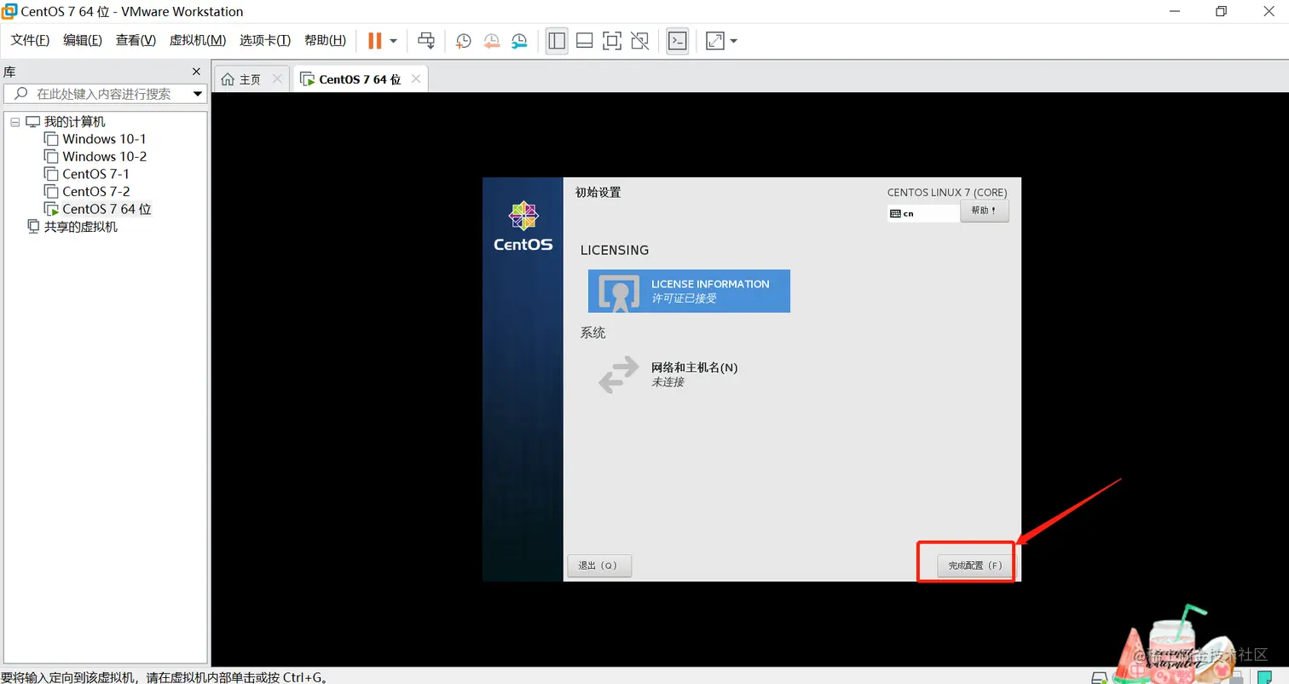Open the 帮助(H) menu
This screenshot has width=1289, height=684.
(x=325, y=40)
